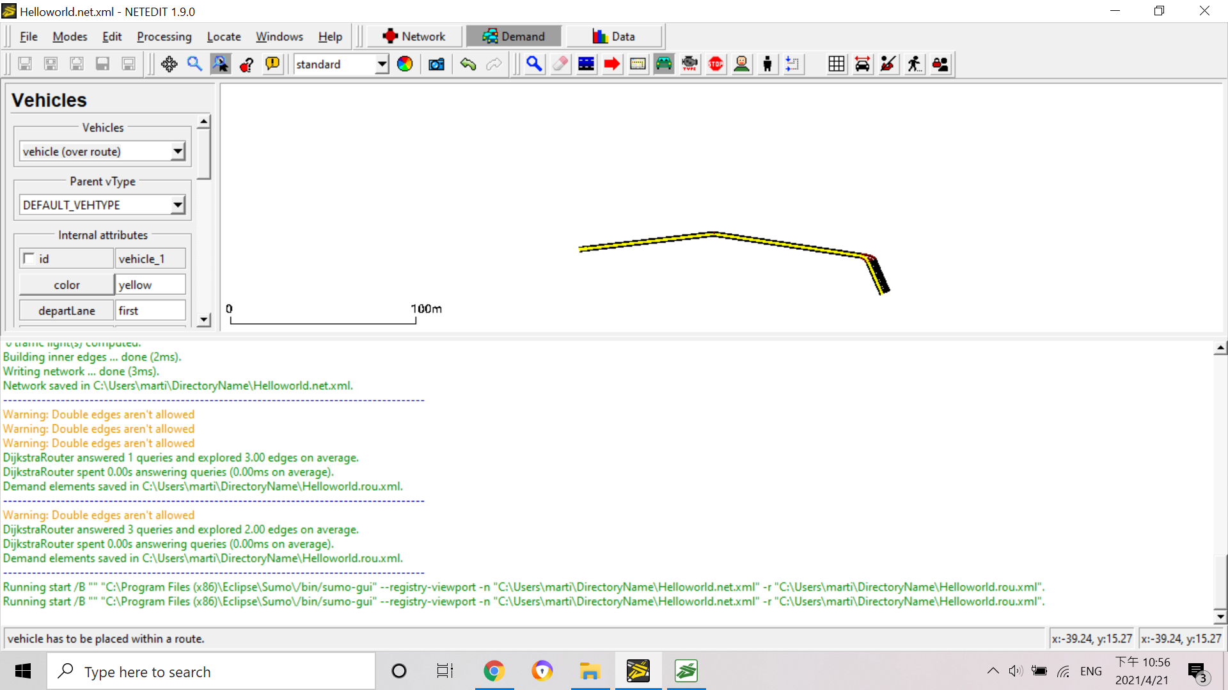Toggle the lock person running-figure icon

(x=915, y=64)
